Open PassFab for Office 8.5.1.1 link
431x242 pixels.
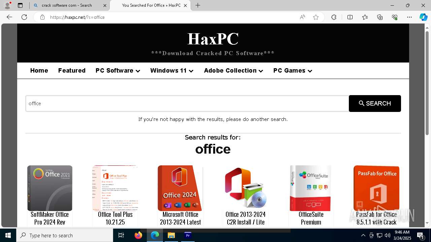376,218
